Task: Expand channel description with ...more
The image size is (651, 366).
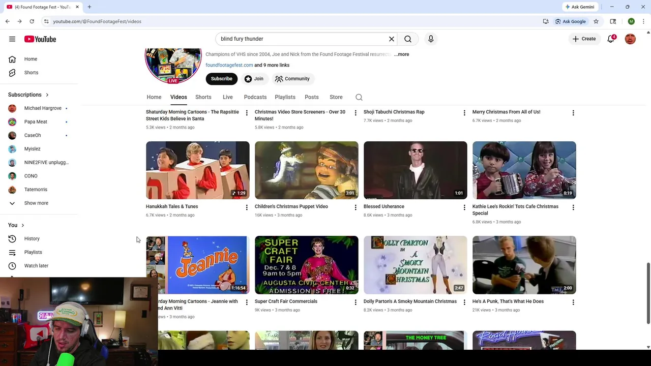Action: (x=401, y=54)
